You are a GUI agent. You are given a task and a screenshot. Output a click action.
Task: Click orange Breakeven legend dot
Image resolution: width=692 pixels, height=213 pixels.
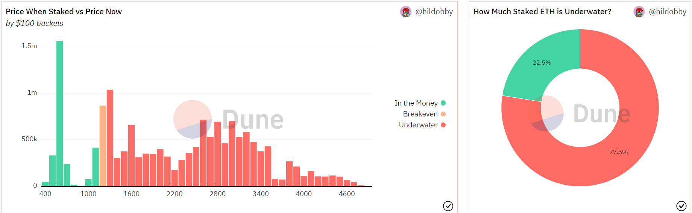[443, 114]
